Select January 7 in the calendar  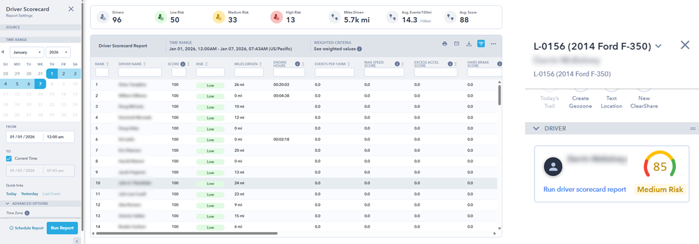[x=40, y=83]
